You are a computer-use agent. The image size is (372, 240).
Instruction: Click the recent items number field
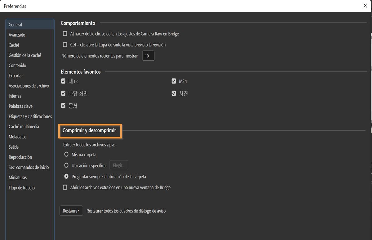click(148, 56)
